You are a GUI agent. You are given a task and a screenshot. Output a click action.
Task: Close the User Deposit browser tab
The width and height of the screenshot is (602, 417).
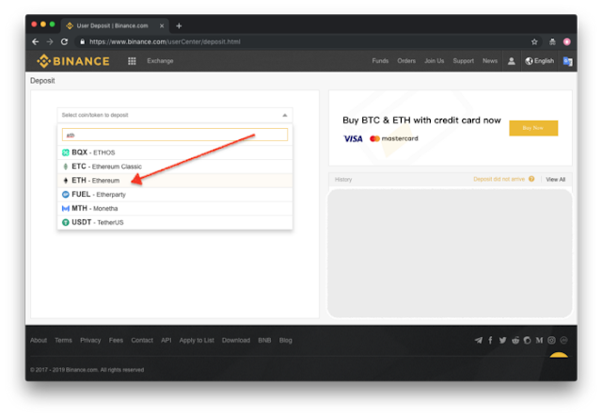click(x=162, y=25)
